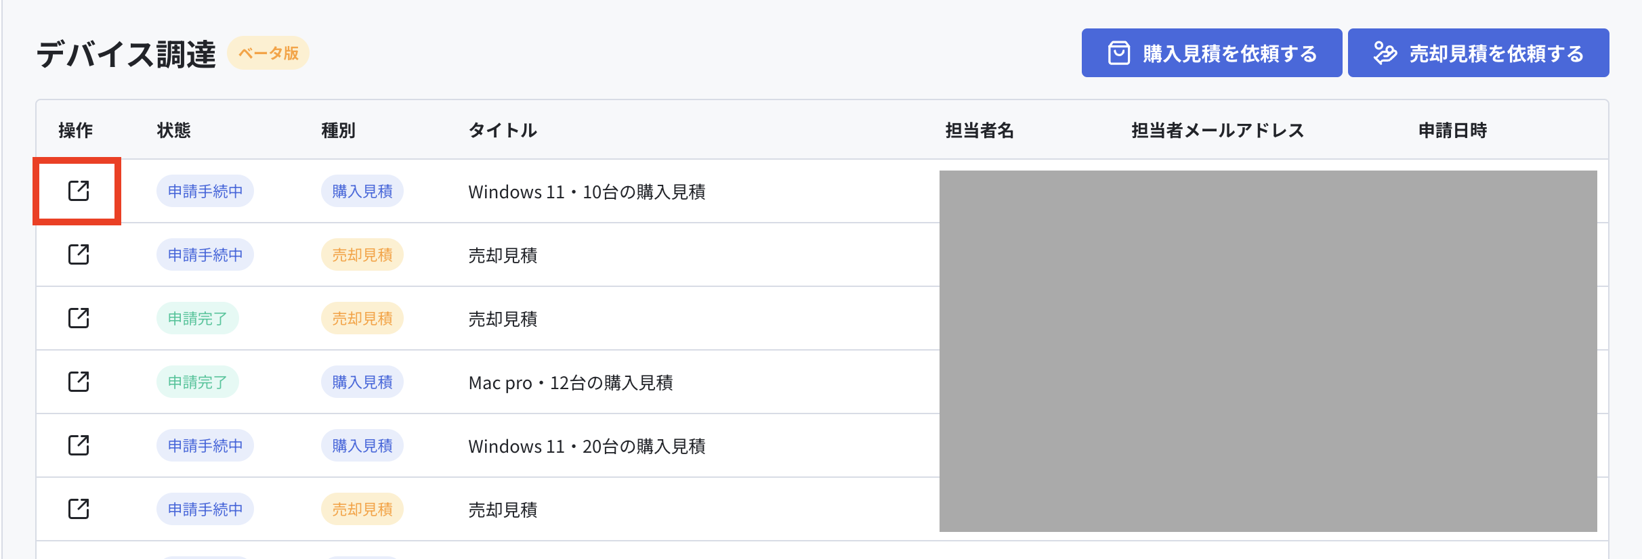Open the 申請完了 売却見積 row's detail icon
This screenshot has width=1642, height=559.
pos(79,318)
